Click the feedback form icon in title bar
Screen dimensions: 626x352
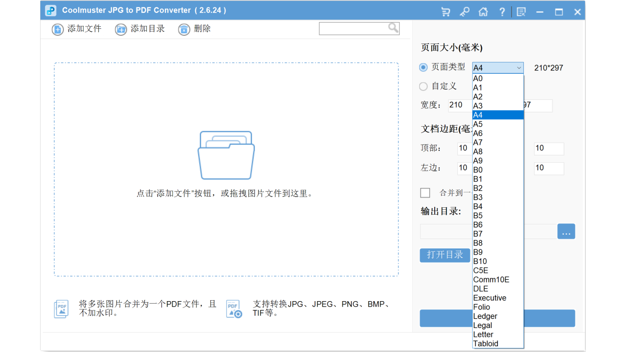coord(520,11)
